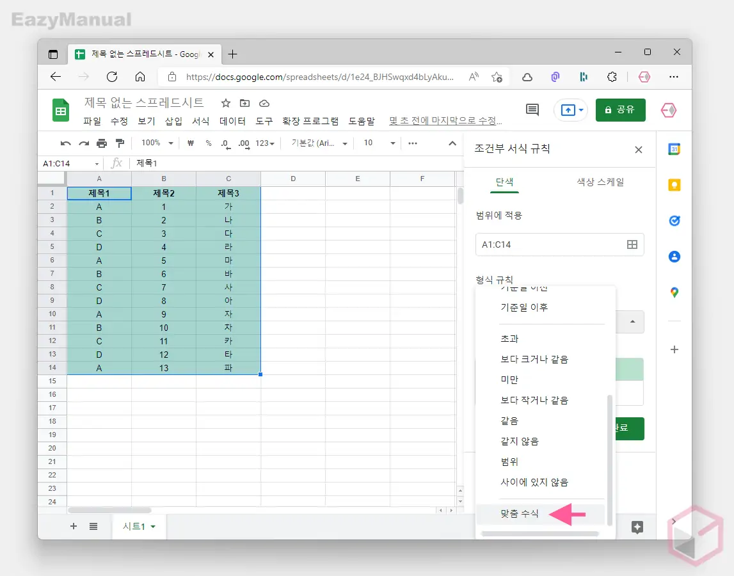Image resolution: width=734 pixels, height=576 pixels.
Task: Open Google Maps side panel
Action: (x=674, y=292)
